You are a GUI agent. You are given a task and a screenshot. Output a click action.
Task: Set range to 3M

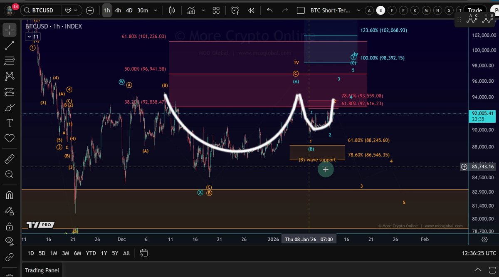66,253
